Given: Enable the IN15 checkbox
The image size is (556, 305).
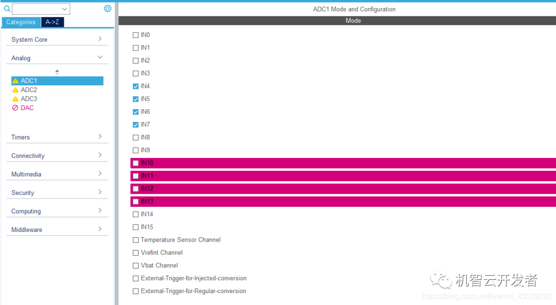Looking at the screenshot, I should (x=135, y=227).
